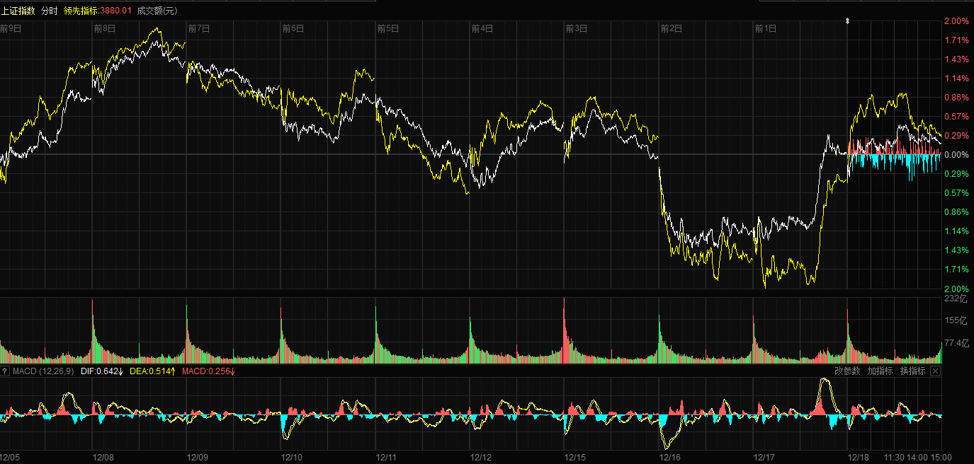Click the MACD help question-mark icon
This screenshot has width=974, height=464.
5,371
